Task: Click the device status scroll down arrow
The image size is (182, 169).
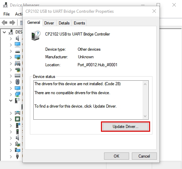Action: [145, 116]
